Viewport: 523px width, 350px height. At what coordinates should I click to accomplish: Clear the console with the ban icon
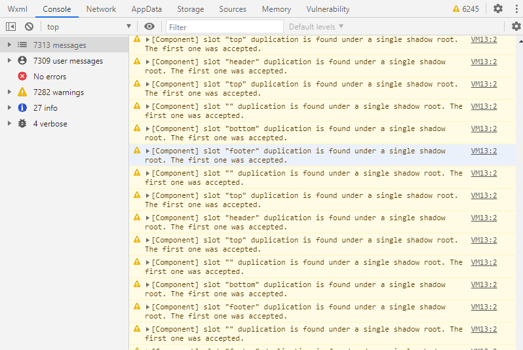click(29, 26)
